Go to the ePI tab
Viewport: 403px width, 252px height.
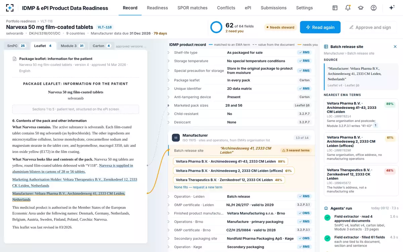(x=248, y=8)
